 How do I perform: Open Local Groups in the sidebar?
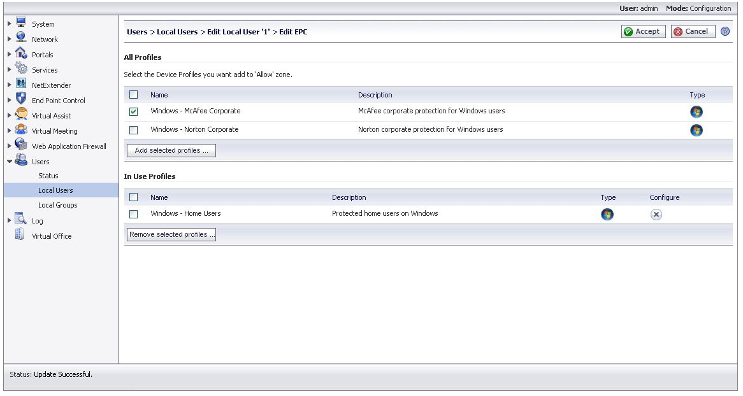tap(58, 205)
